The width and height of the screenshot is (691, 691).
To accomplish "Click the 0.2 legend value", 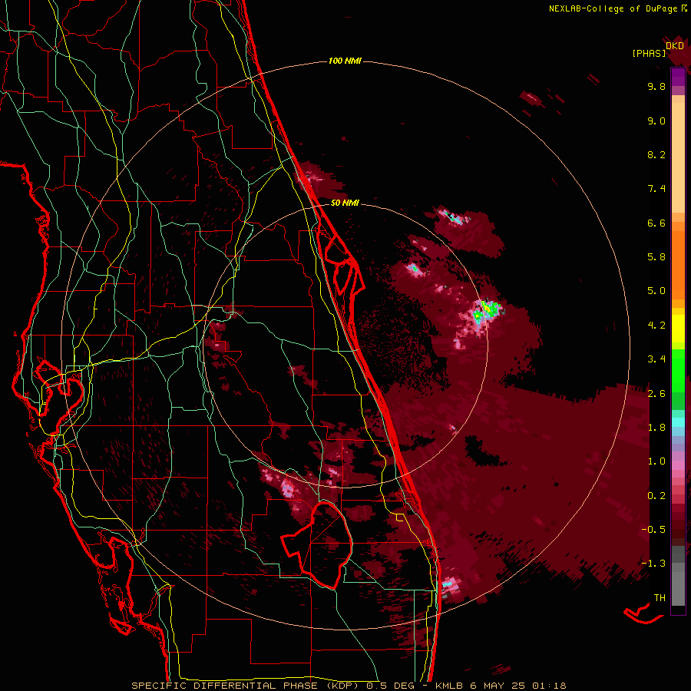I will click(656, 496).
